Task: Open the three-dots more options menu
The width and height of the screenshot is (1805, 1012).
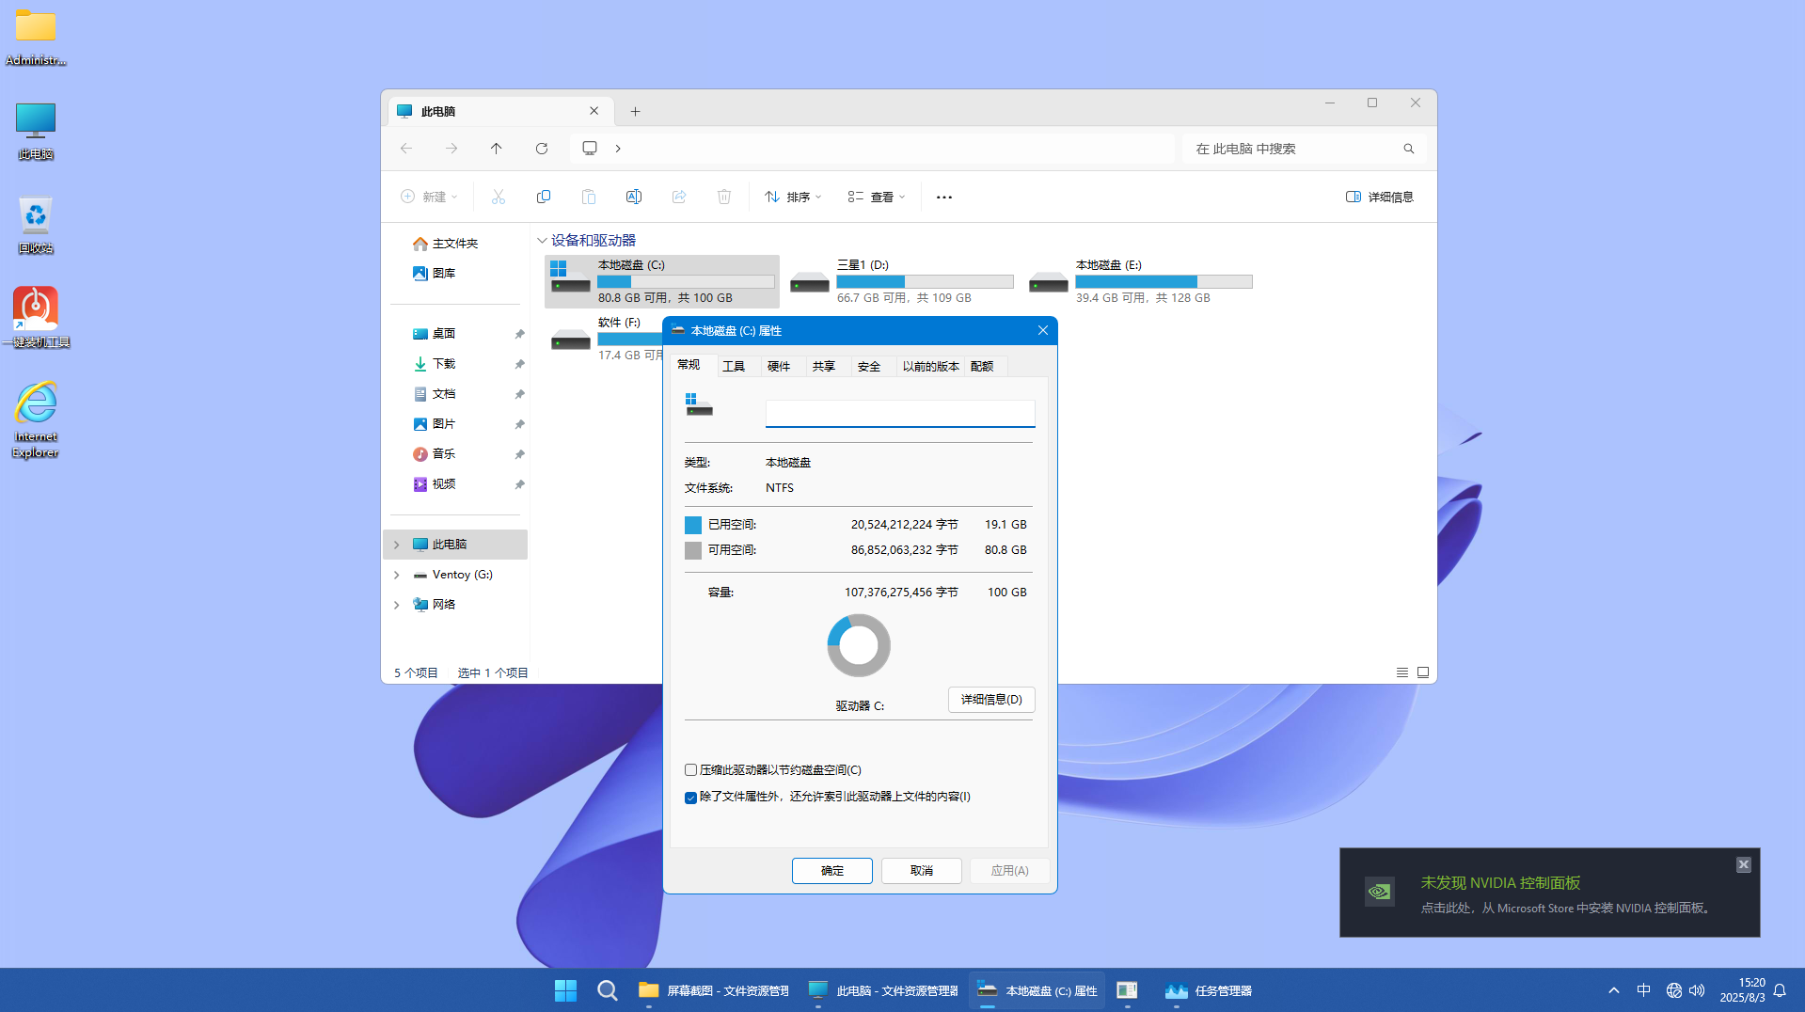Action: click(944, 198)
